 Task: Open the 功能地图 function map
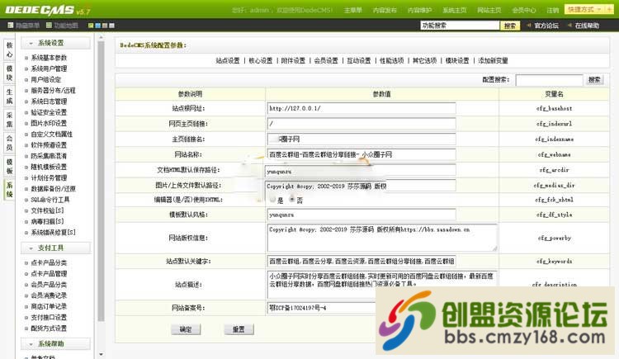[x=62, y=26]
